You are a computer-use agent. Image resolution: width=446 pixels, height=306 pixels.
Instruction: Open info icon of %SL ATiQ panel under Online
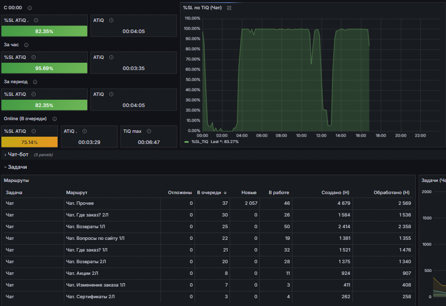point(34,131)
